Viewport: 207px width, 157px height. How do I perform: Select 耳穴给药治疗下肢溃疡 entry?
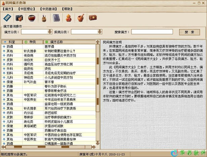pyautogui.click(x=49, y=108)
